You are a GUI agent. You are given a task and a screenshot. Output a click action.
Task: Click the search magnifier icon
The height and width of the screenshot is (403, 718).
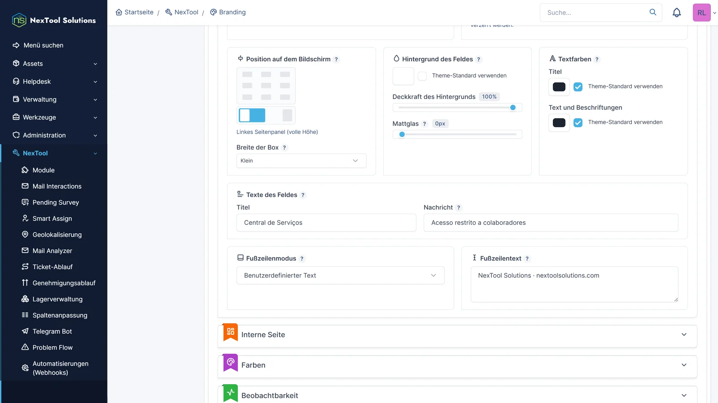(652, 12)
